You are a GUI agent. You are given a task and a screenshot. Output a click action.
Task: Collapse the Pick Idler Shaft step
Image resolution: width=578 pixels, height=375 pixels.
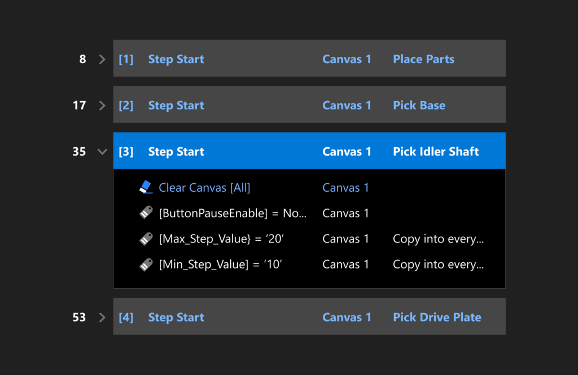click(x=102, y=152)
